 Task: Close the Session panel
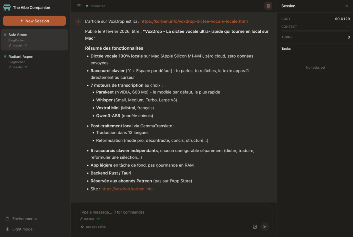click(x=346, y=6)
